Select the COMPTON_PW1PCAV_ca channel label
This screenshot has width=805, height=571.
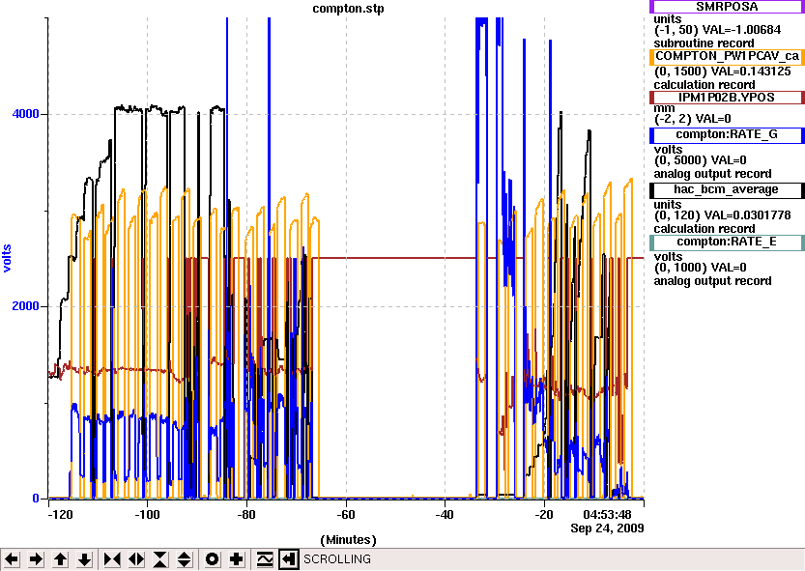pos(727,56)
